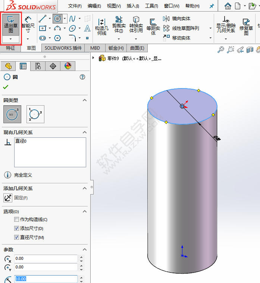The image size is (260, 283).
Task: Increase X coordinate with up stepper
Action: click(x=81, y=257)
